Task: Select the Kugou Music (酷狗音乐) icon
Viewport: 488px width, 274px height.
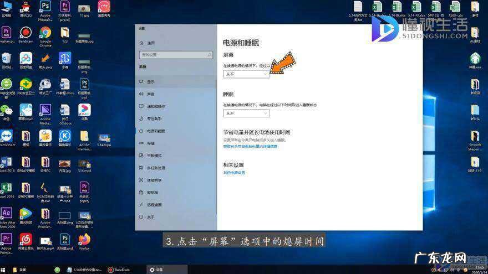Action: pyautogui.click(x=65, y=138)
